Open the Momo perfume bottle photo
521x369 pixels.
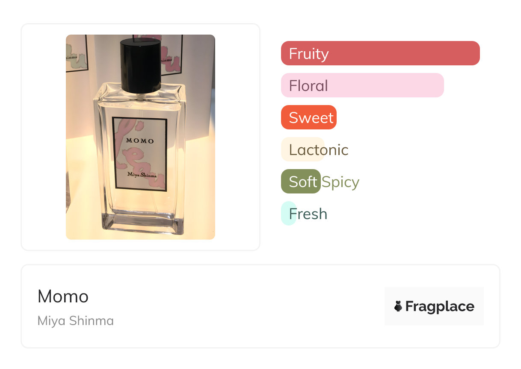click(140, 137)
